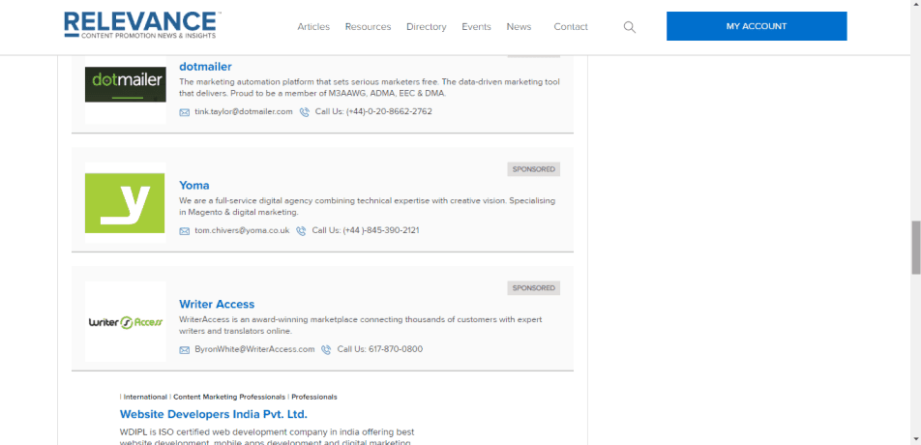Open the dotmailer listing title
The height and width of the screenshot is (445, 921).
(x=205, y=67)
